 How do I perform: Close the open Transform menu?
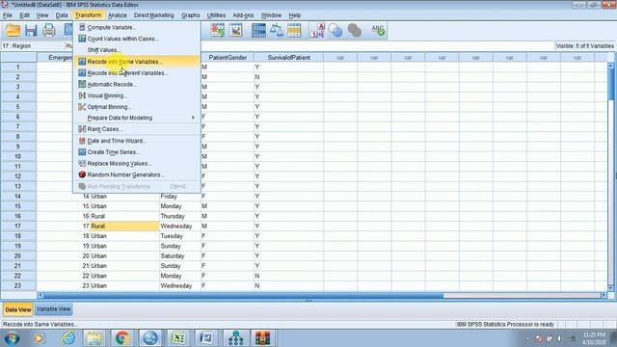point(88,15)
